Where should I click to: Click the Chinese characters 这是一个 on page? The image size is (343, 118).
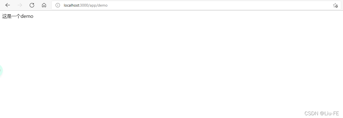pyautogui.click(x=11, y=16)
